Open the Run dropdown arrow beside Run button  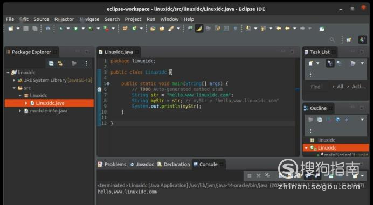pos(83,29)
